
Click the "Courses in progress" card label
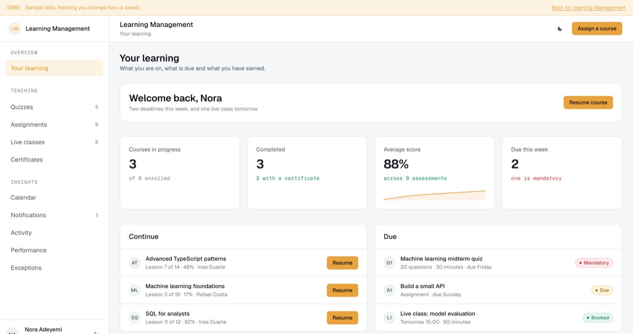pyautogui.click(x=155, y=149)
